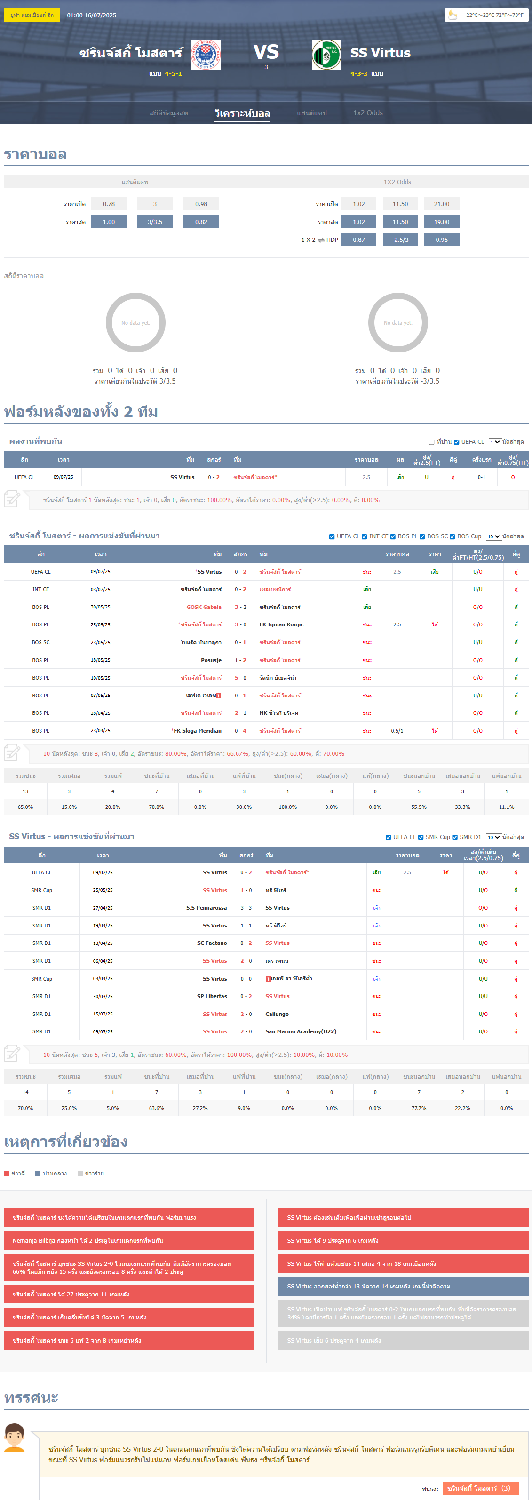Click the opening 1x2 odds 21.00
The image size is (532, 1503).
tap(442, 204)
